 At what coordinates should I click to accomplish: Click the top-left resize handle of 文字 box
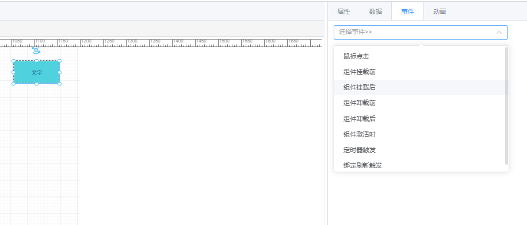click(13, 61)
